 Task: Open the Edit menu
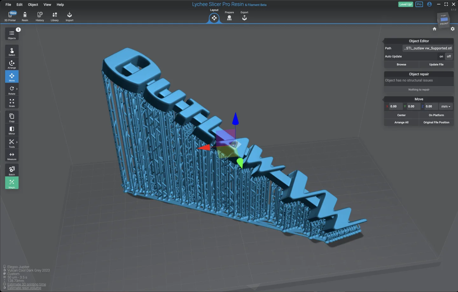pos(19,4)
